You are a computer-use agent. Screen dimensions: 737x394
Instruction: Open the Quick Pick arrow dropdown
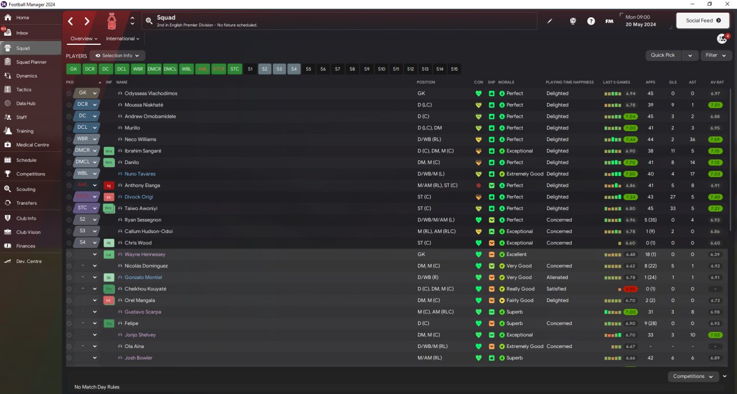click(690, 55)
